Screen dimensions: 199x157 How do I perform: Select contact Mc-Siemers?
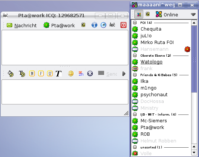pos(154,120)
